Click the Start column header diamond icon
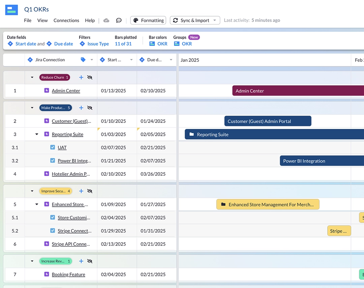Image resolution: width=364 pixels, height=288 pixels. 102,60
